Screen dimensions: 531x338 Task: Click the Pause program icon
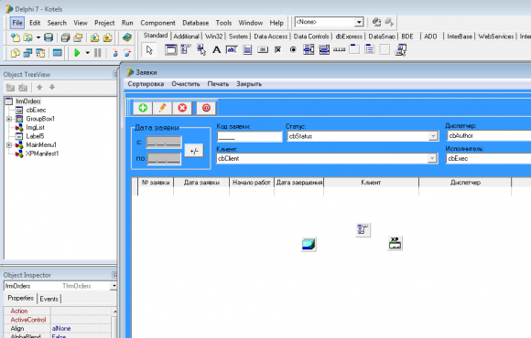pos(98,53)
